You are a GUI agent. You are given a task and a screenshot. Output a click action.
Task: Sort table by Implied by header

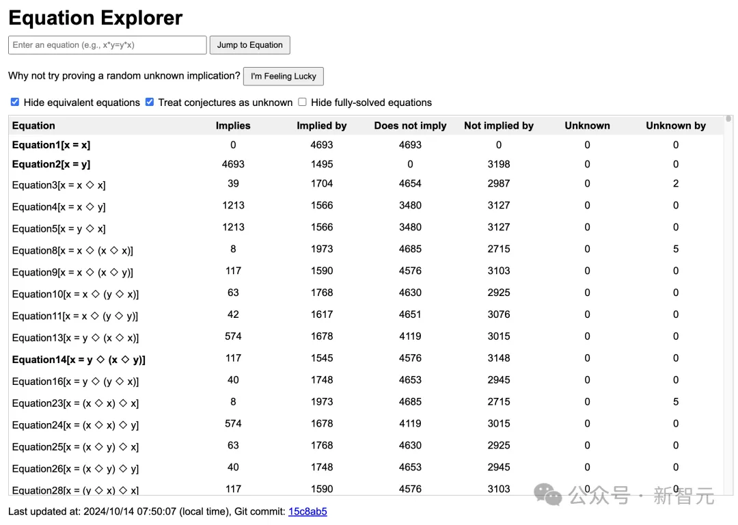point(322,126)
